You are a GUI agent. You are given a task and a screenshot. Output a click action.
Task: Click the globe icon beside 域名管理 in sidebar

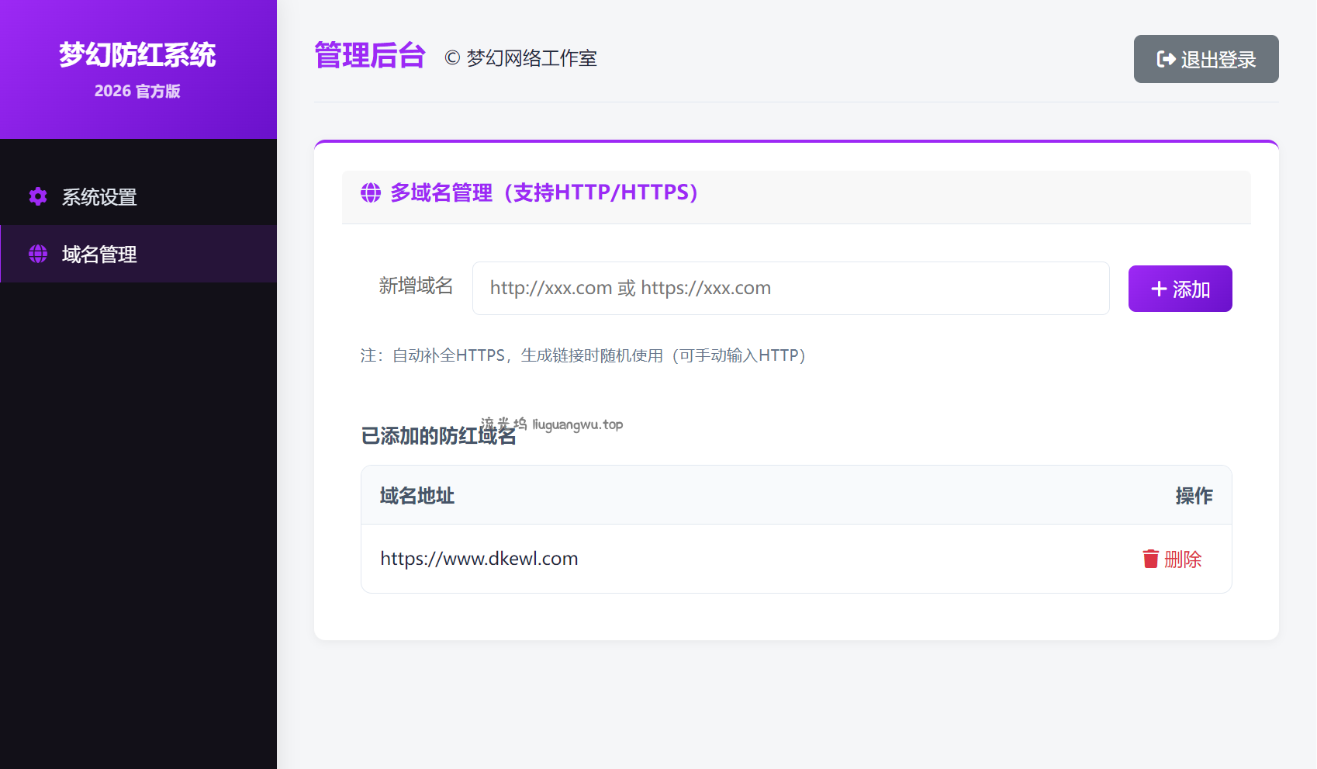(38, 255)
